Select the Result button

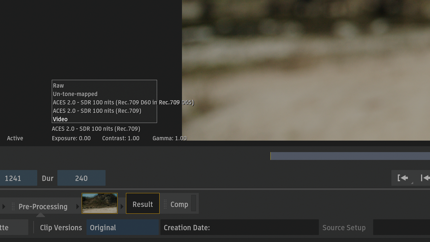143,203
